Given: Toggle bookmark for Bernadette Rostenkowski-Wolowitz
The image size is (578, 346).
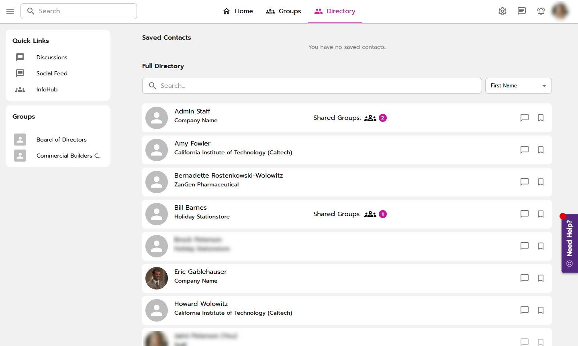Looking at the screenshot, I should coord(541,182).
